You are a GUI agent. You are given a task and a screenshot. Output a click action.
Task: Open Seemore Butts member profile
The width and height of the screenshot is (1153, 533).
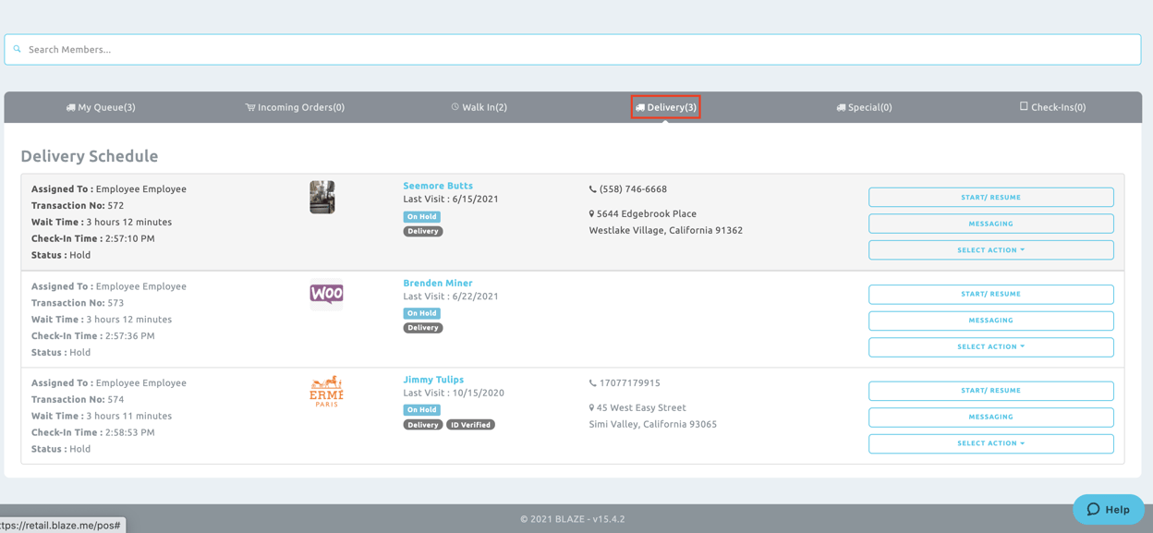pyautogui.click(x=438, y=186)
